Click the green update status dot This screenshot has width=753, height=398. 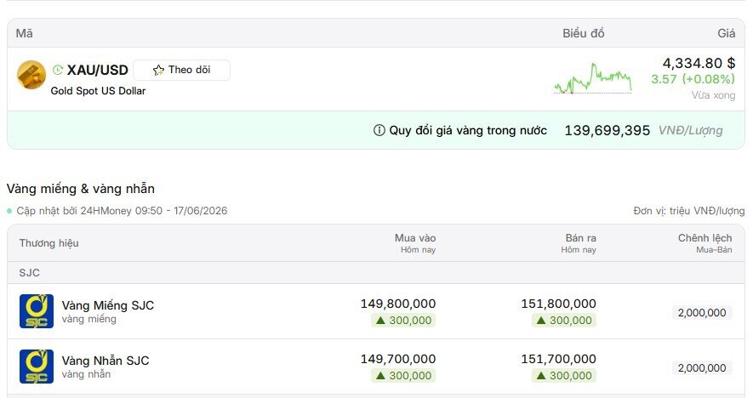9,211
